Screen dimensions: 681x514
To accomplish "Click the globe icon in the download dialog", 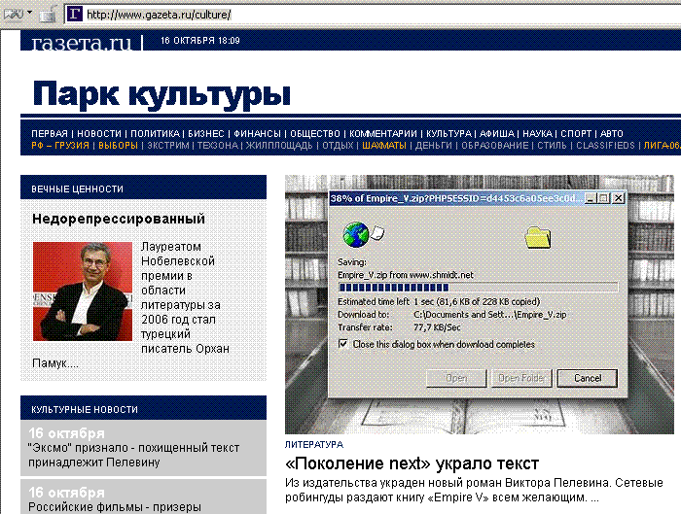I will [356, 235].
